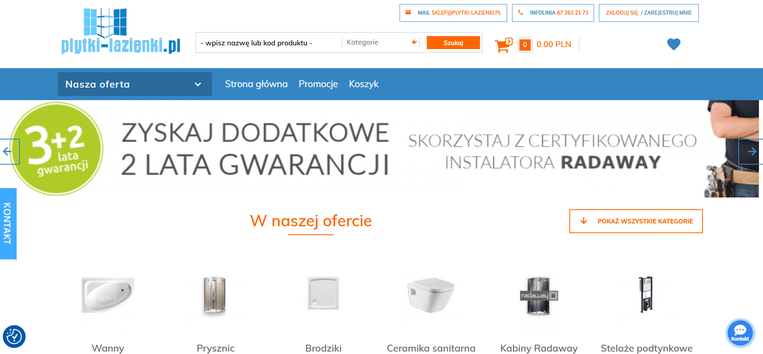This screenshot has height=354, width=763.
Task: Open the plytki-lazienki.pl logo homepage
Action: click(x=121, y=31)
